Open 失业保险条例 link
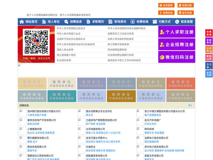This screenshot has height=160, width=213. point(64,60)
